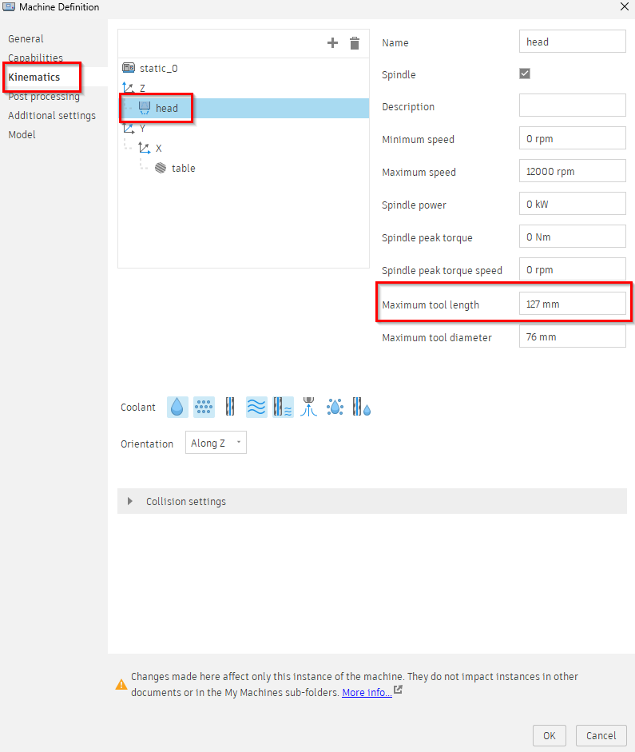635x752 pixels.
Task: Edit the Maximum tool length 127 mm field
Action: (x=572, y=304)
